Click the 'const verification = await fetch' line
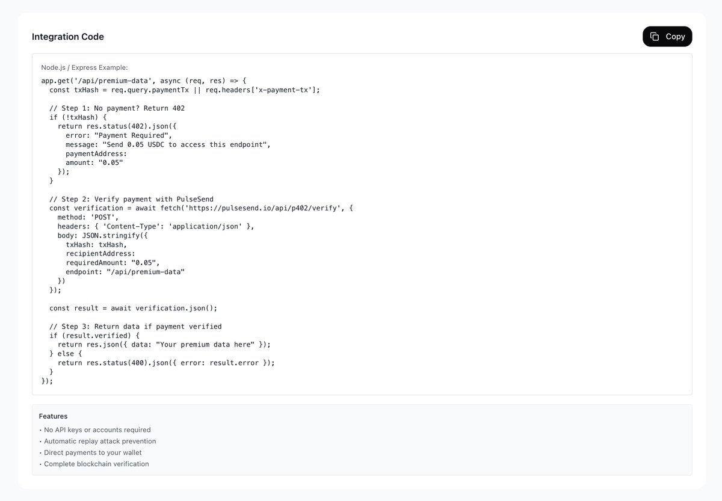Screen dimensions: 722x501 point(201,208)
